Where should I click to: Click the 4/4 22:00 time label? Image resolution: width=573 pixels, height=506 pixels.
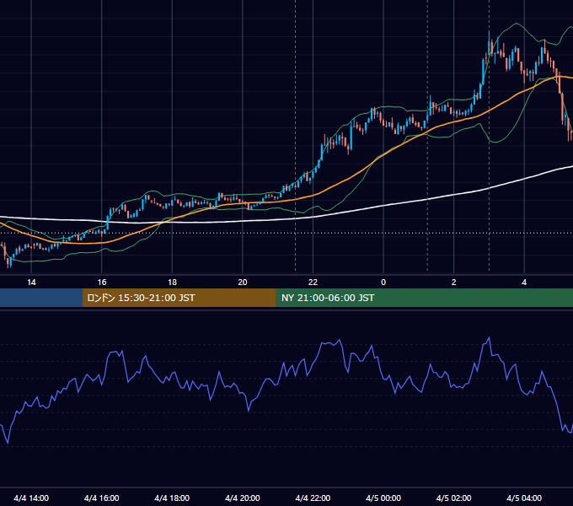(x=313, y=498)
